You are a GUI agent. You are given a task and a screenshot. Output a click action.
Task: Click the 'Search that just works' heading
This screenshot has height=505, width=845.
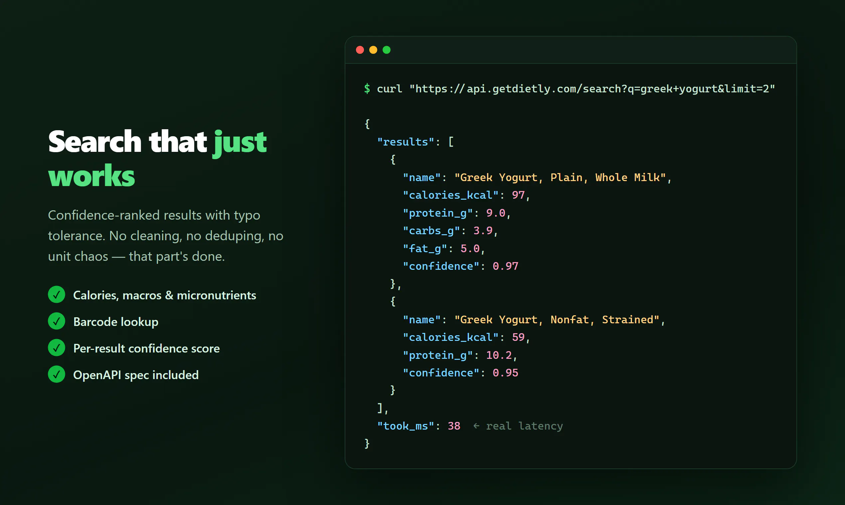tap(157, 158)
